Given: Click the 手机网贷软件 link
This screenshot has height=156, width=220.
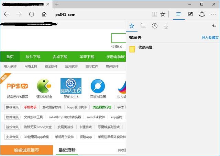Looking at the screenshot, I should pyautogui.click(x=64, y=137).
